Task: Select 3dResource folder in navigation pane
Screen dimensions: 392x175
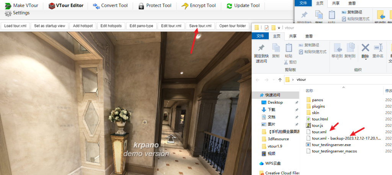Action: (275, 139)
